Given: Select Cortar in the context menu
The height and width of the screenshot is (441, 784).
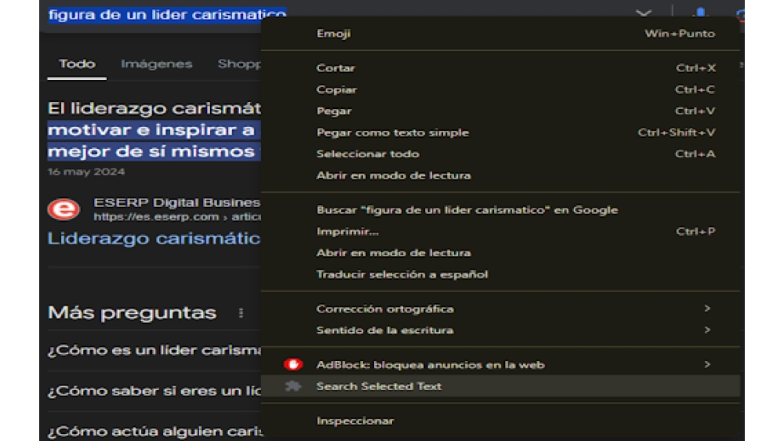Looking at the screenshot, I should (500, 68).
